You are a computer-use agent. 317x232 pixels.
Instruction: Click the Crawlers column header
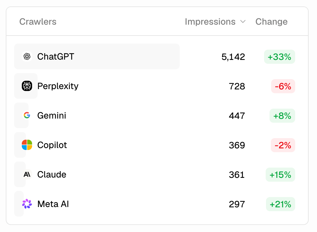point(38,21)
